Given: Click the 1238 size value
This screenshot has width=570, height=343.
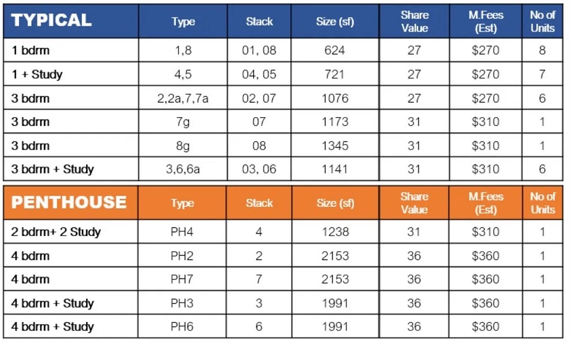Looking at the screenshot, I should point(334,232).
